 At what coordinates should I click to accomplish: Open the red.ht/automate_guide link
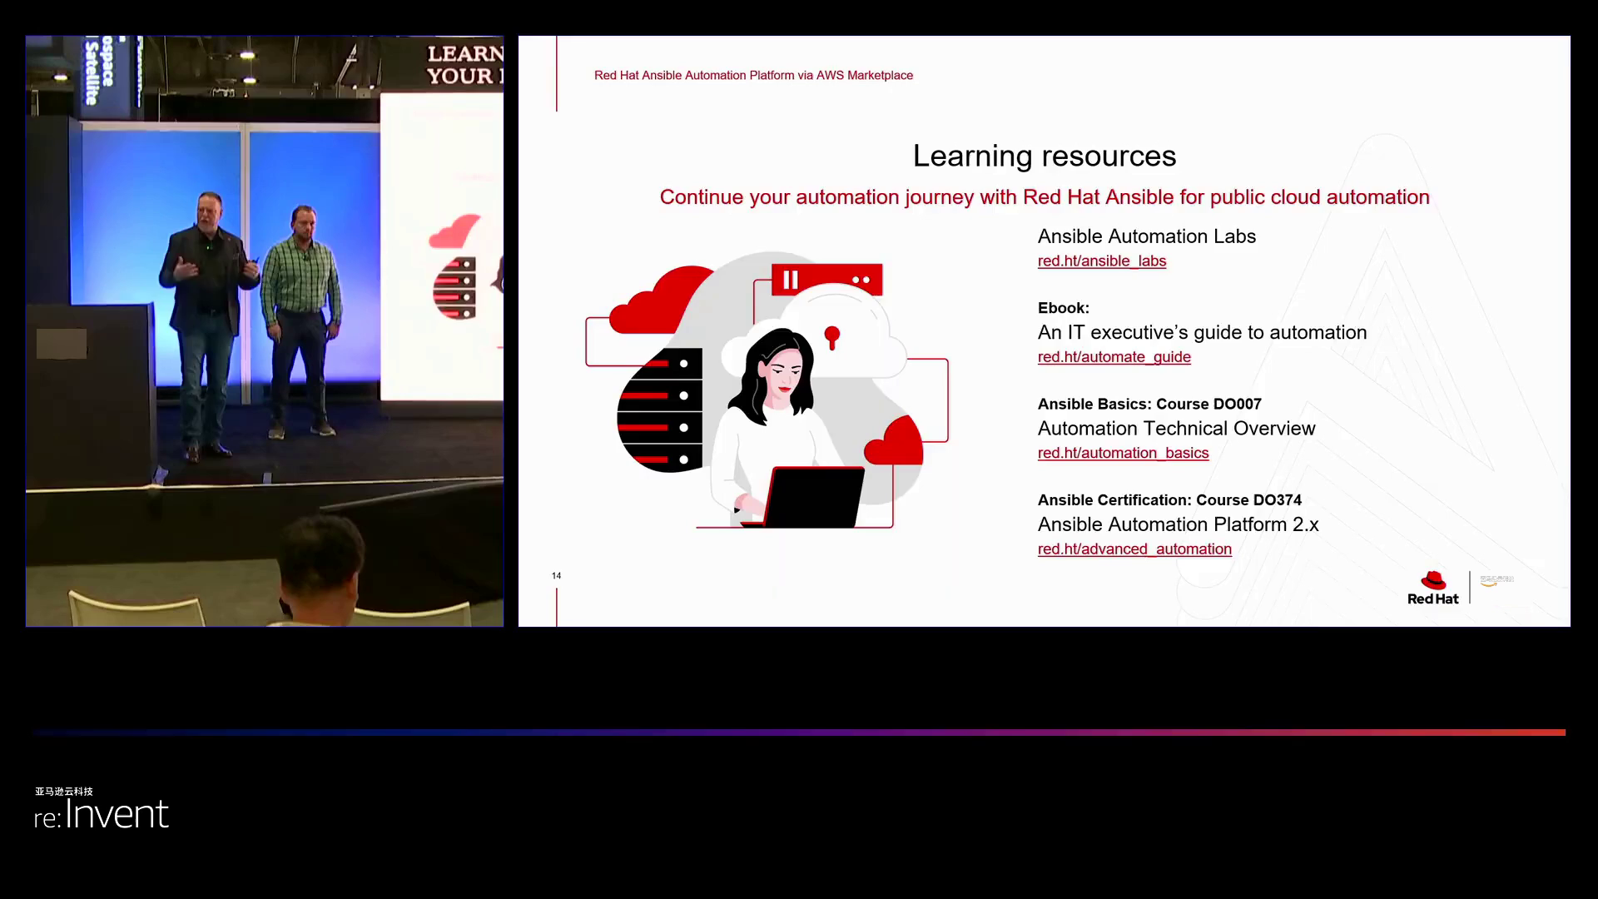pos(1114,357)
